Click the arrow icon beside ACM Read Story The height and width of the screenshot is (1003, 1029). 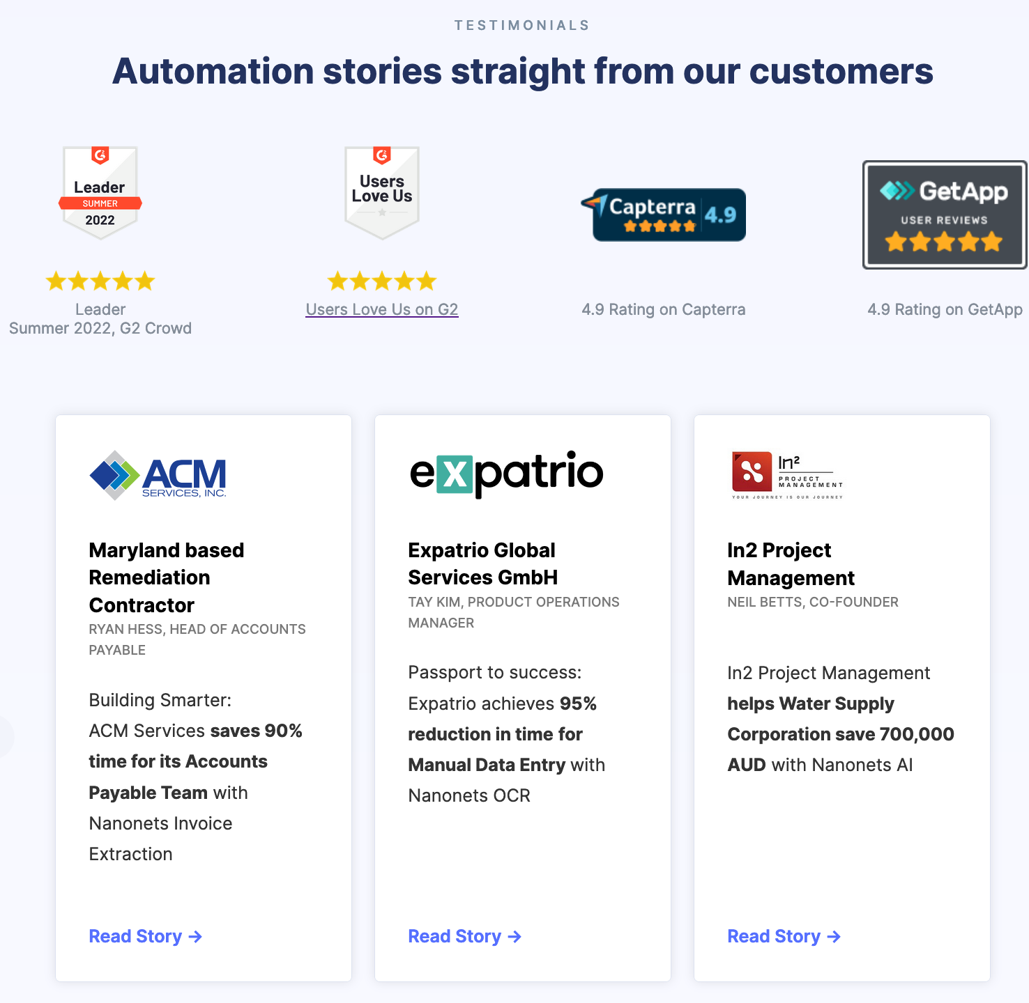pyautogui.click(x=197, y=937)
